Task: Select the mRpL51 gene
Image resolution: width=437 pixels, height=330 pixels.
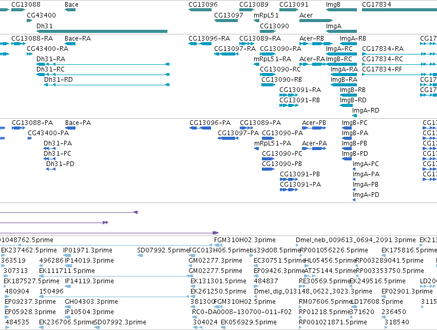Action: click(x=256, y=21)
